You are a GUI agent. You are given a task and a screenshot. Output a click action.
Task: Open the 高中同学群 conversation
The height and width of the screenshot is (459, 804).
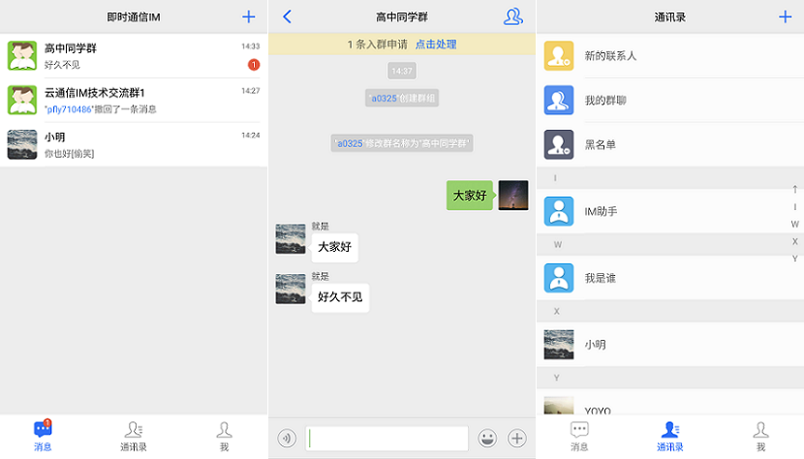click(134, 56)
